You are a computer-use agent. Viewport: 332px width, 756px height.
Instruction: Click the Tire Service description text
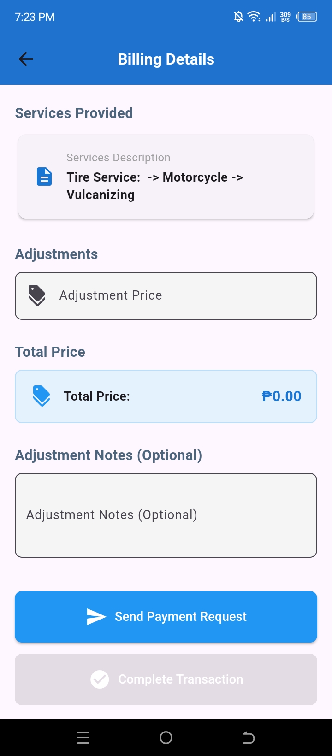coord(155,186)
